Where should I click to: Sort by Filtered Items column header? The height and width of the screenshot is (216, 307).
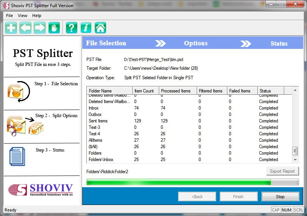click(x=212, y=91)
